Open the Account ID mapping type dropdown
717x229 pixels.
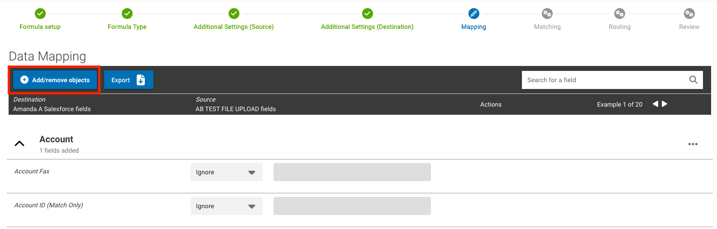tap(226, 206)
